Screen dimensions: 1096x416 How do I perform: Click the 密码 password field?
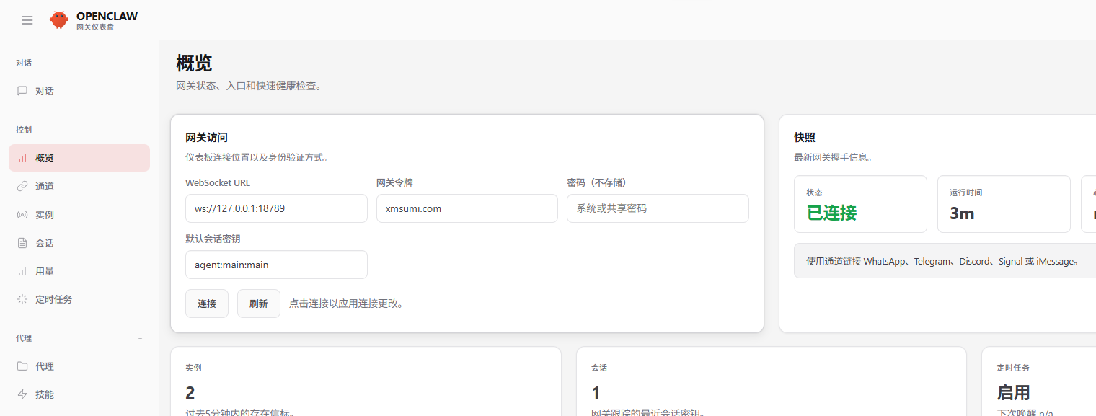click(x=658, y=208)
